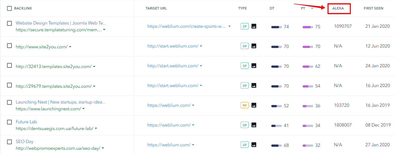Sort by FIRST SEEN column header
This screenshot has height=154, width=394.
[373, 8]
